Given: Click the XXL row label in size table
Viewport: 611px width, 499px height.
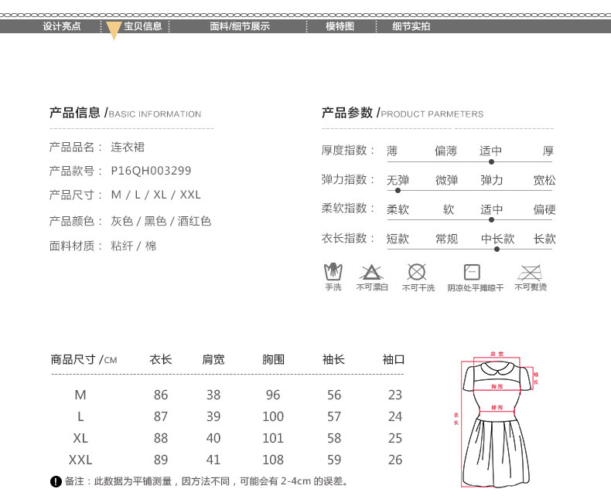Looking at the screenshot, I should coord(80,460).
